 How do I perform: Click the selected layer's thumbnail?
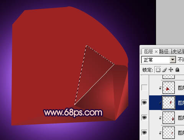[169, 103]
